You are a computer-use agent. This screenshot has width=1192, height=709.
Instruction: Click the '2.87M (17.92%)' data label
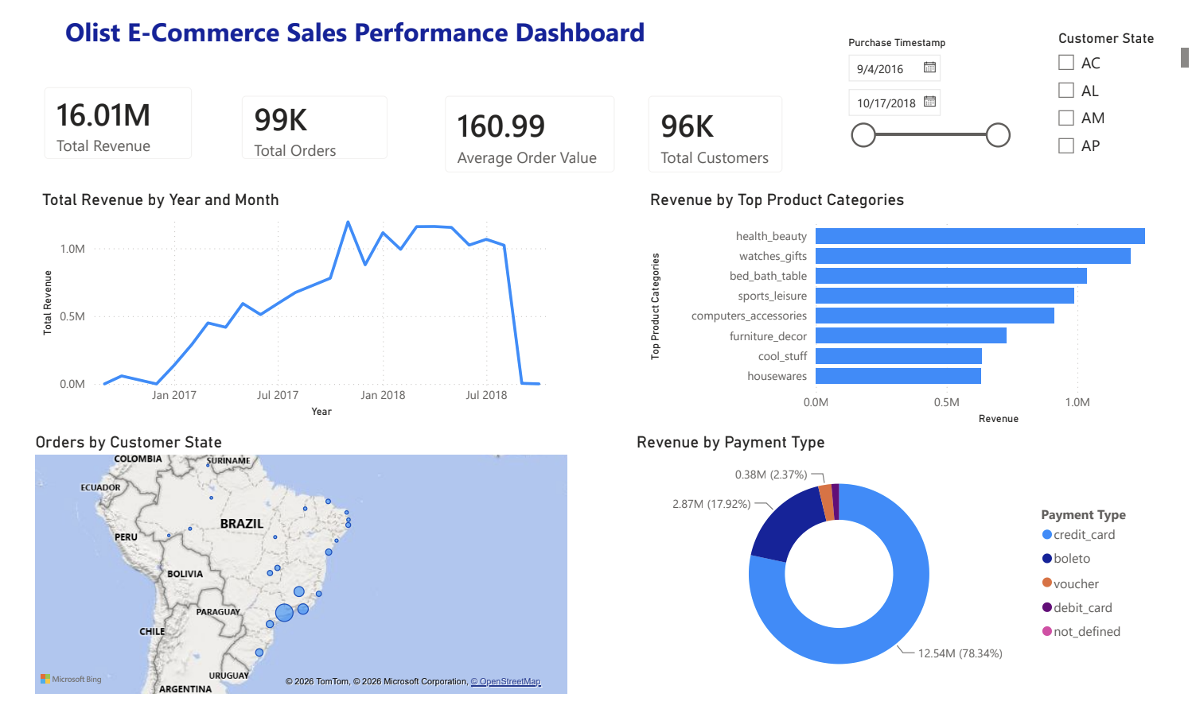pyautogui.click(x=711, y=504)
